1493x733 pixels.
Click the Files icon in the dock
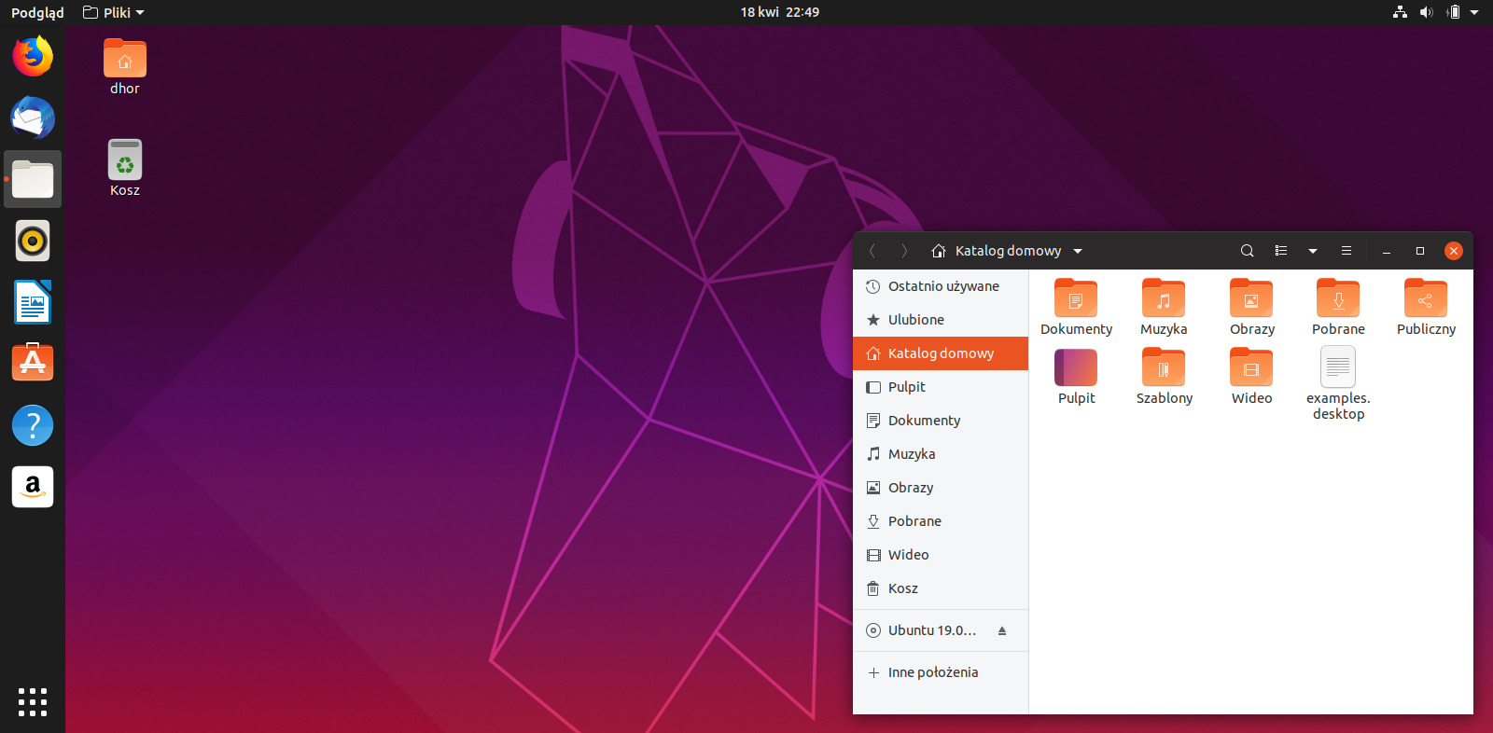click(x=33, y=179)
